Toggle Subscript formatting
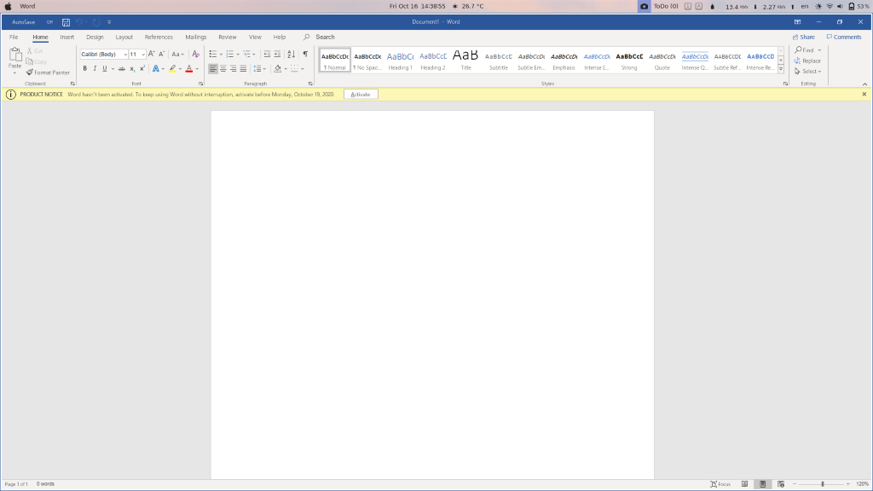 (132, 68)
